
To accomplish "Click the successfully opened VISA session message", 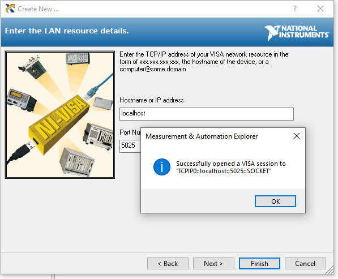I will point(231,167).
